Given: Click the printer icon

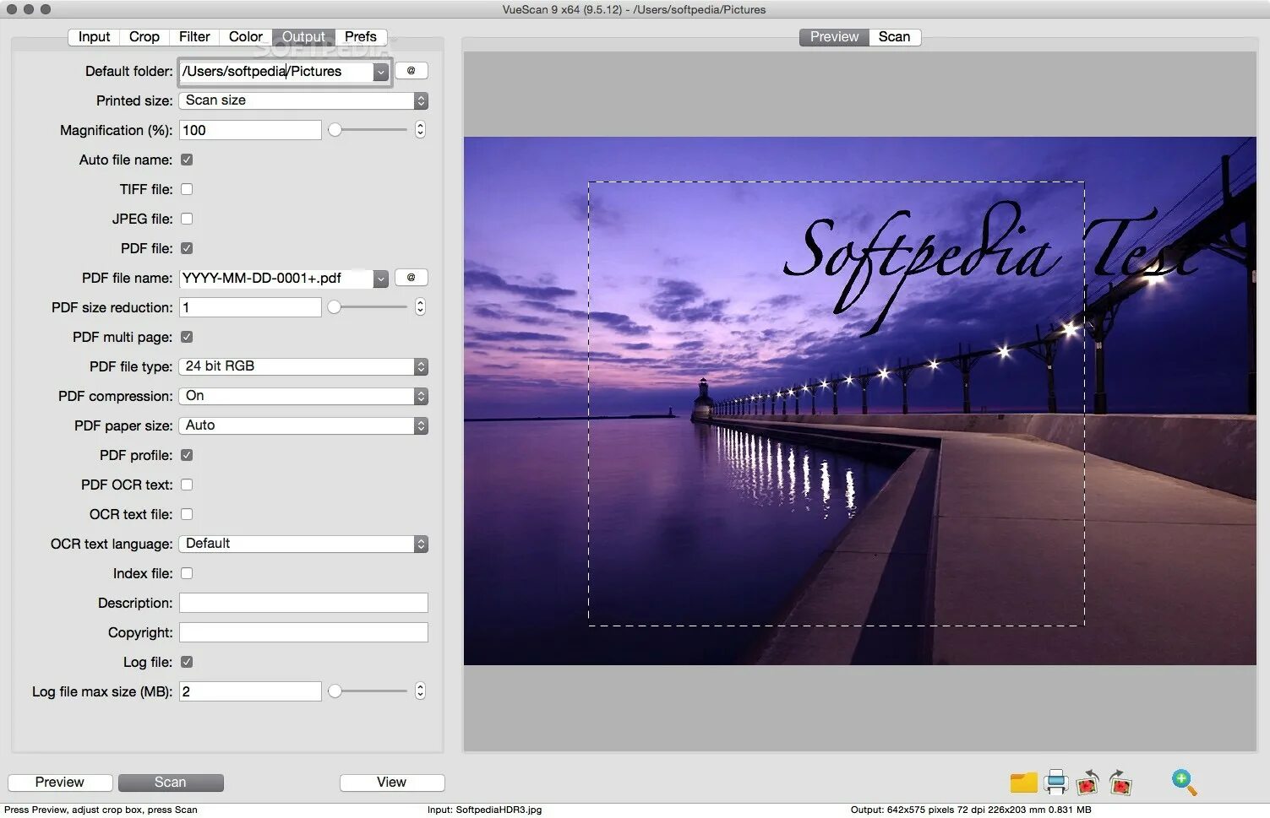Looking at the screenshot, I should (1055, 783).
